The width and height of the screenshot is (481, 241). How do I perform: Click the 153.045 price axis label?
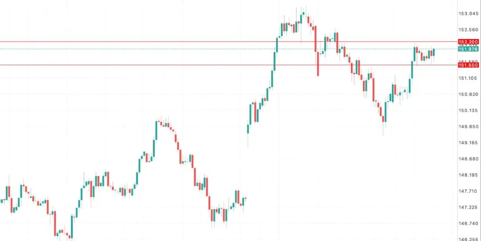(x=468, y=14)
